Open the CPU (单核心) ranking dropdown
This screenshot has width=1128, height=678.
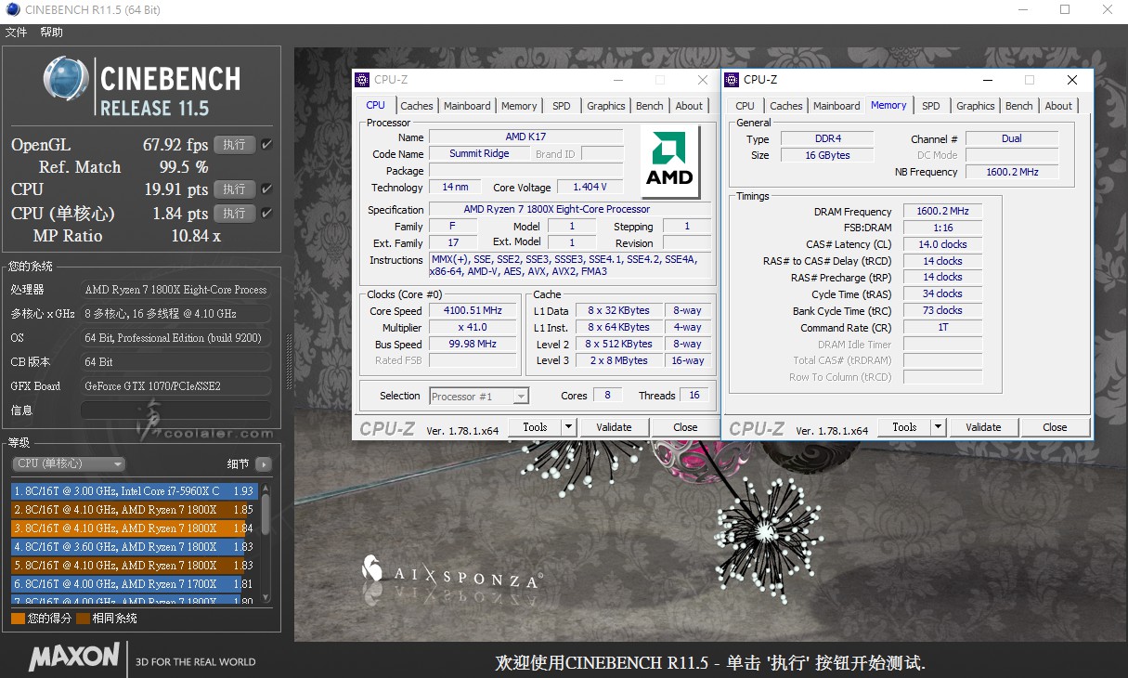[69, 463]
